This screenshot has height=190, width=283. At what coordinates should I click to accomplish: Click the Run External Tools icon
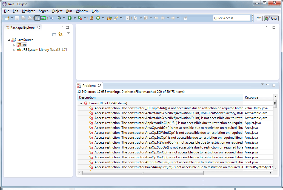click(80, 18)
